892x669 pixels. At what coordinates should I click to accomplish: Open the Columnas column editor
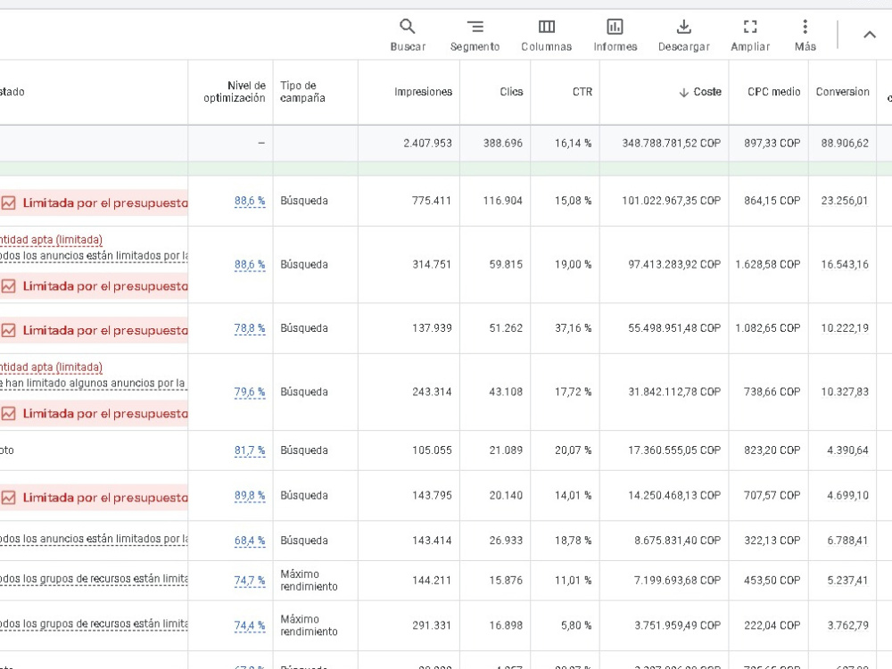click(x=546, y=36)
